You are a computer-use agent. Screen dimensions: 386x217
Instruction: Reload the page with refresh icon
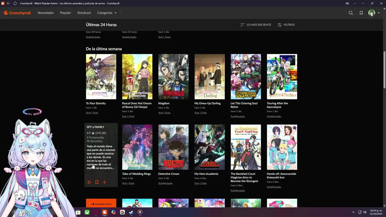15,3
